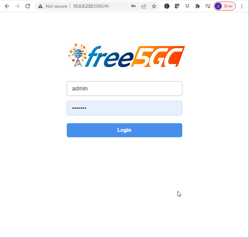This screenshot has height=238, width=249.
Task: Bookmark this tab with star icon
Action: (154, 6)
